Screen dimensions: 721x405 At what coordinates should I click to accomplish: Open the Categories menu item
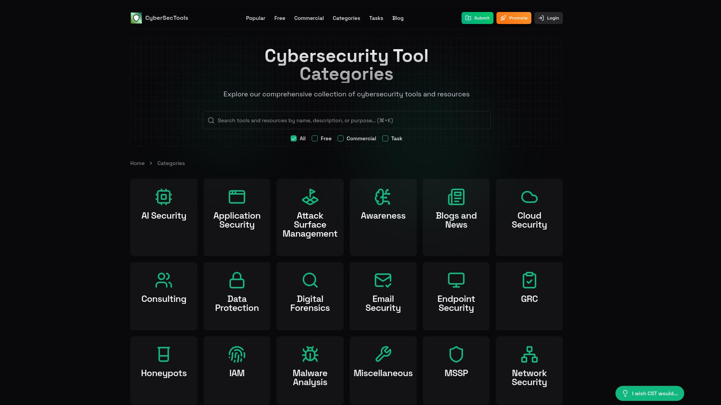click(346, 18)
